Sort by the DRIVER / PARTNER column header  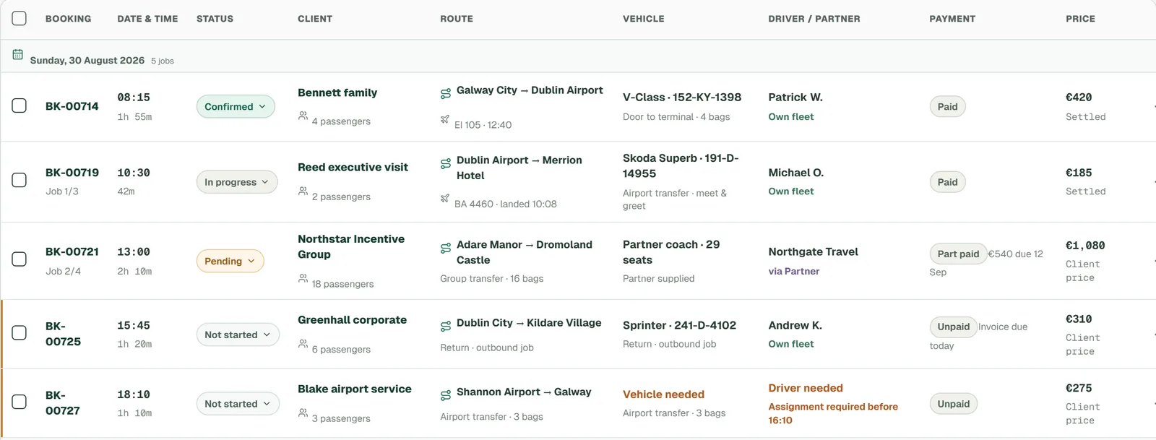point(814,19)
